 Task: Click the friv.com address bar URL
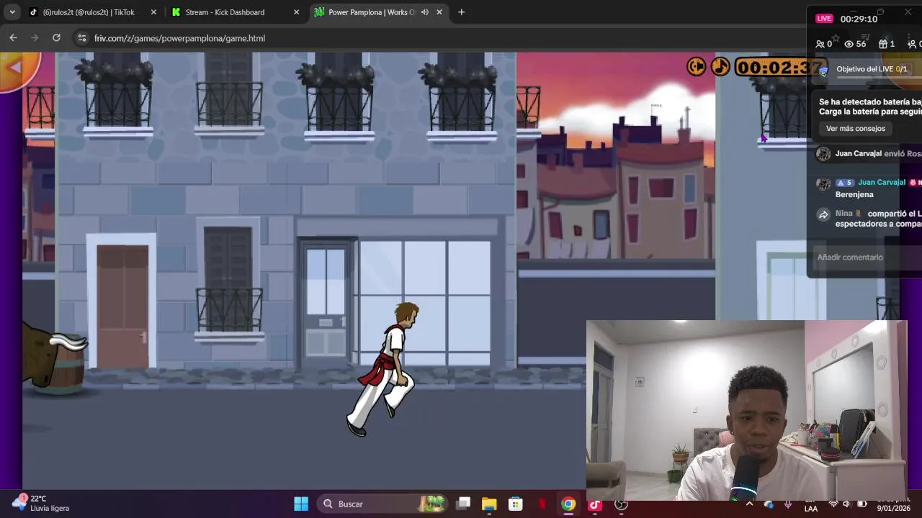[x=179, y=38]
